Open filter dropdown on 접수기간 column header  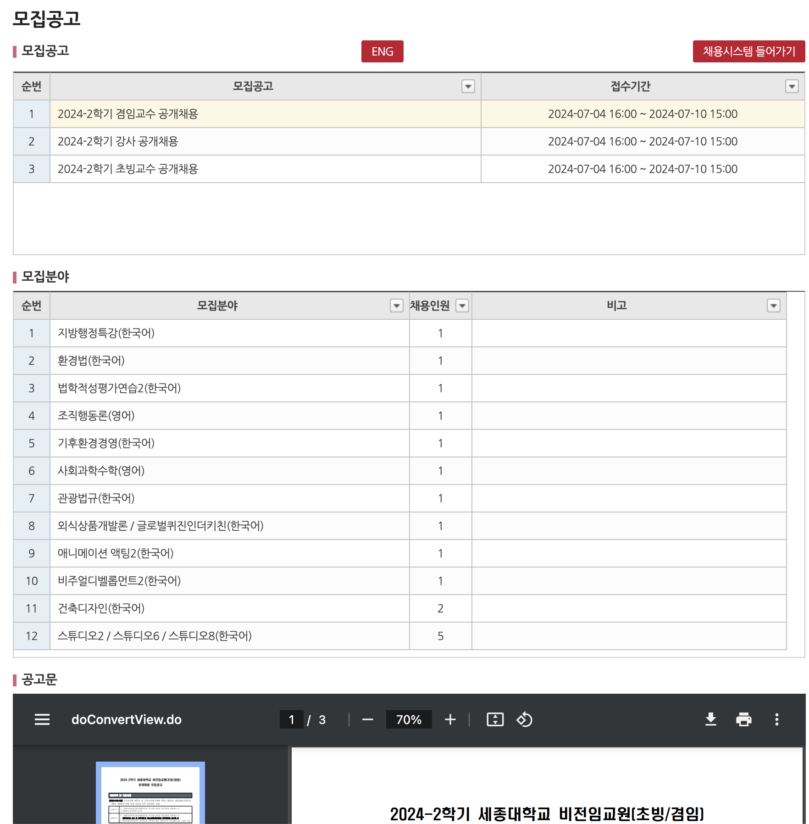point(792,86)
